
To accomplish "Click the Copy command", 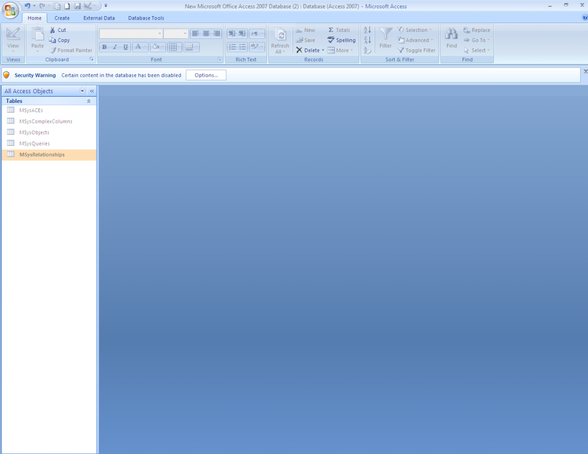I will [x=59, y=40].
